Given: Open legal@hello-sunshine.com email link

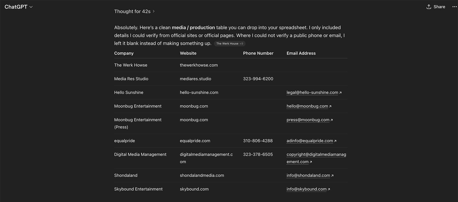Looking at the screenshot, I should pos(312,93).
